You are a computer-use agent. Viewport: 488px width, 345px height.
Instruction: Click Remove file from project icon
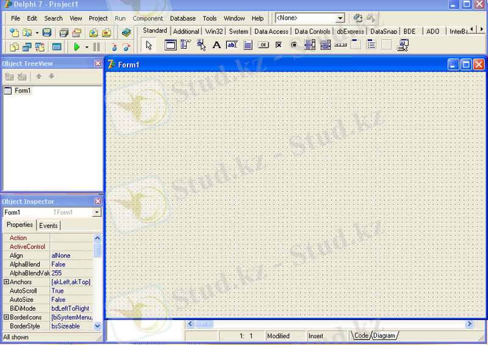pyautogui.click(x=106, y=32)
